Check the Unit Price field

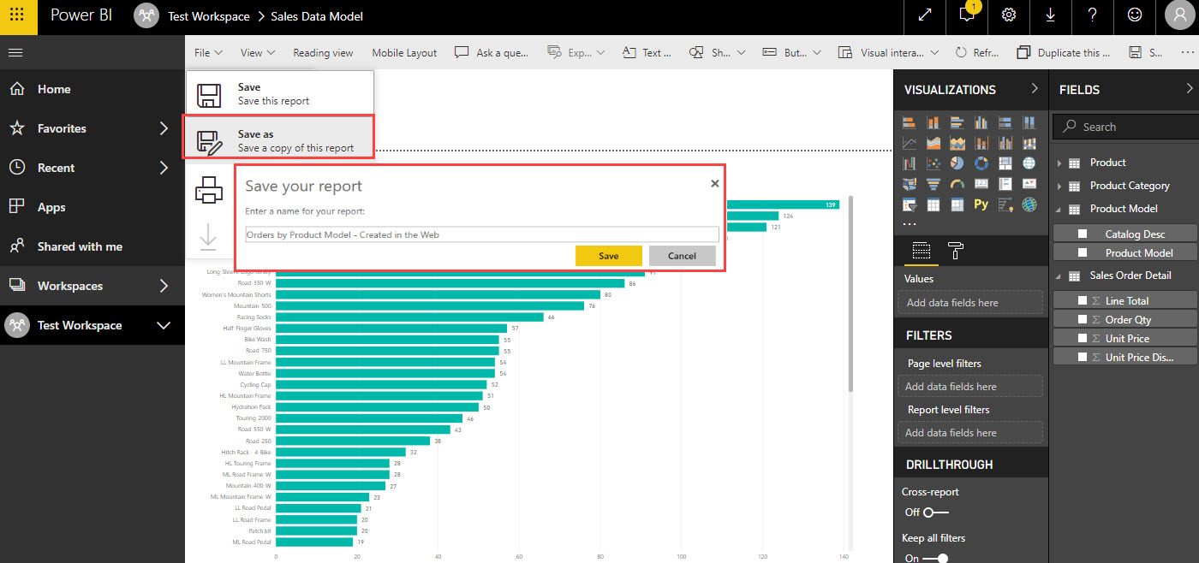(x=1083, y=338)
